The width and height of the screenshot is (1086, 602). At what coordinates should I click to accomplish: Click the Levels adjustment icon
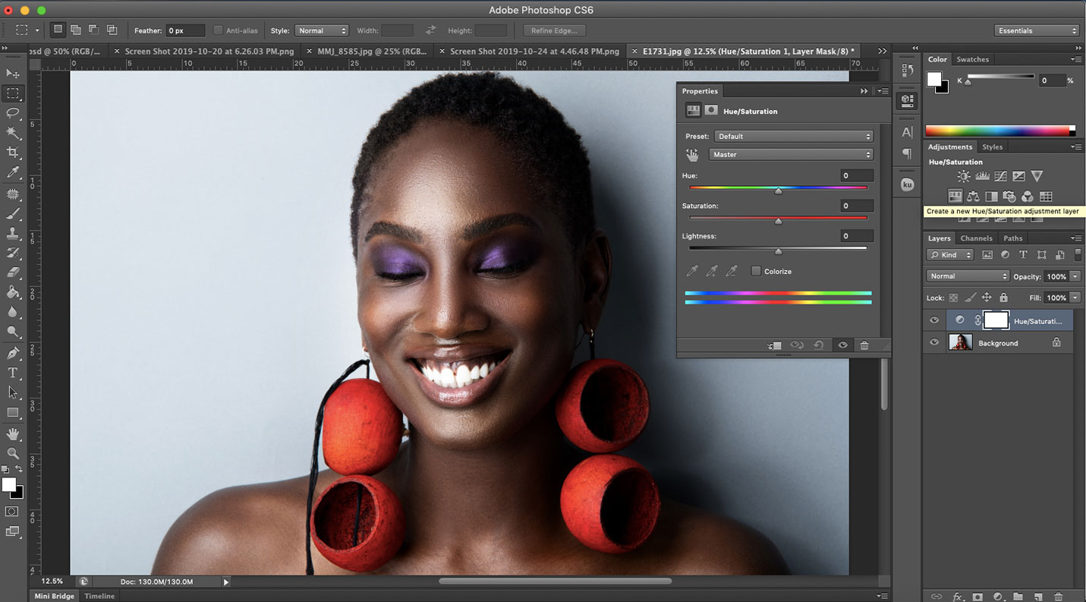coord(982,176)
